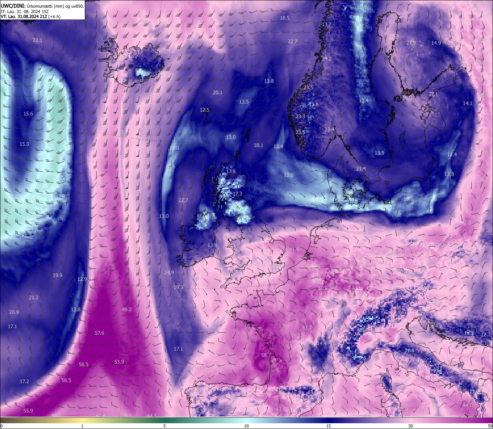The height and width of the screenshot is (429, 493).
Task: Click the 17.3 value label
Action: coord(237,194)
